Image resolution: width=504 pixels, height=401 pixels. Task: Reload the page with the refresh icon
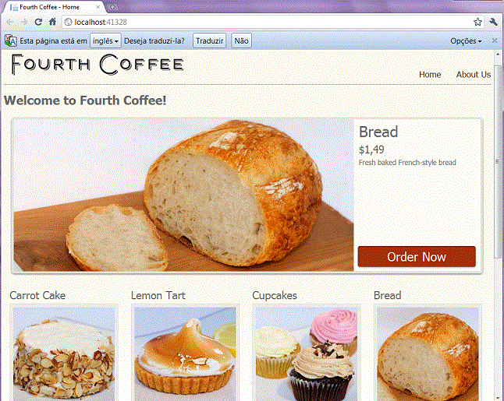pos(38,22)
